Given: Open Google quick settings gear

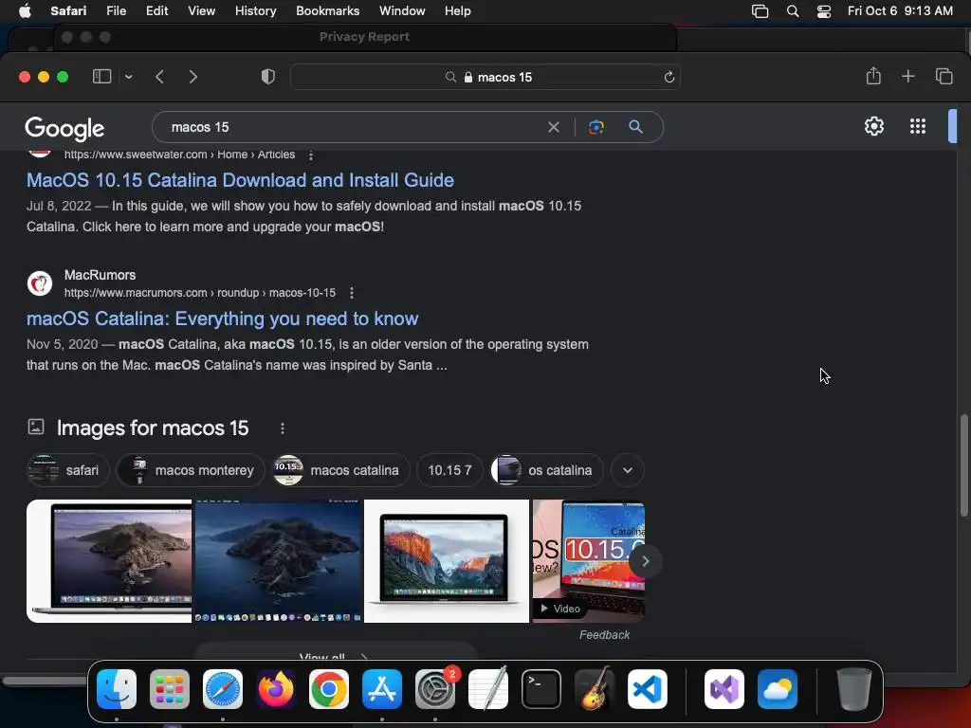Looking at the screenshot, I should 873,126.
